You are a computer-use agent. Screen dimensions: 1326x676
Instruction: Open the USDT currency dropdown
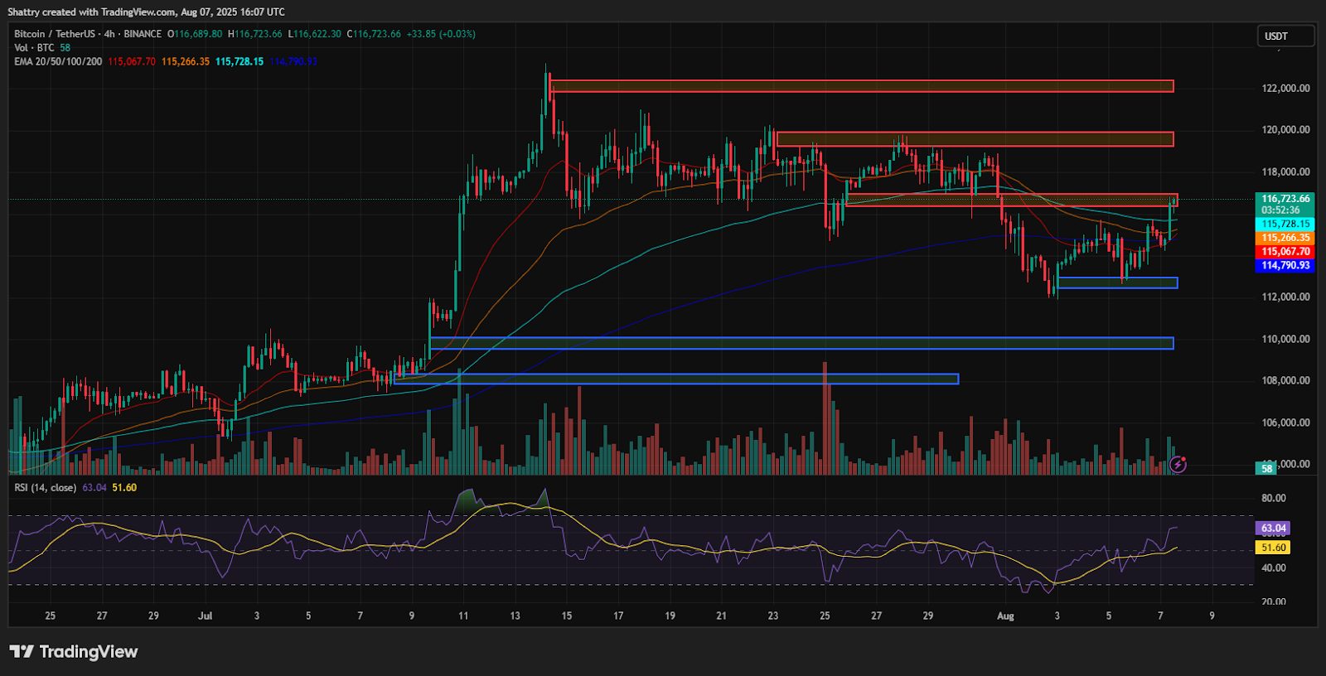1285,36
